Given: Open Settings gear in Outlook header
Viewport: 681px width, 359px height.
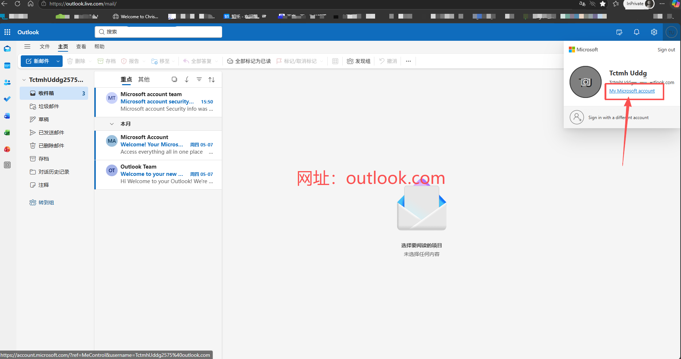Looking at the screenshot, I should pos(654,32).
